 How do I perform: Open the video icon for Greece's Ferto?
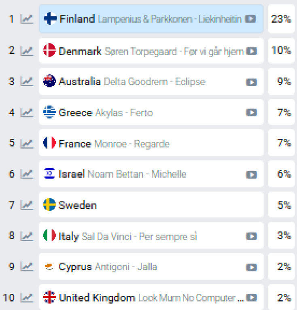pos(251,113)
